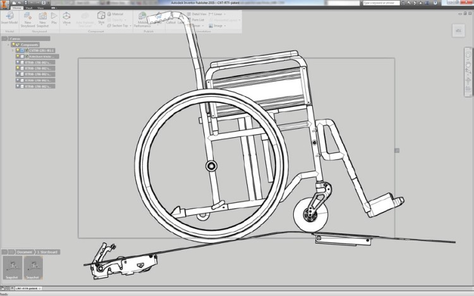This screenshot has height=296, width=474.
Task: Select the Move component tool
Action: coord(66,17)
